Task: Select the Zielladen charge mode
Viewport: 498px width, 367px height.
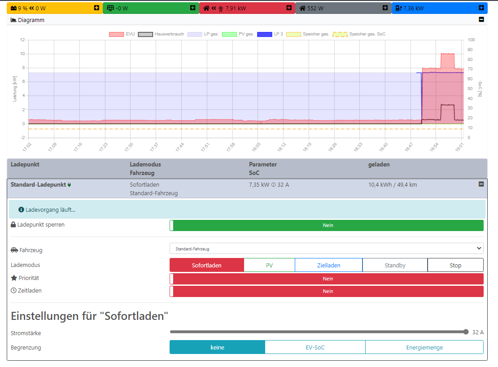Action: [328, 265]
